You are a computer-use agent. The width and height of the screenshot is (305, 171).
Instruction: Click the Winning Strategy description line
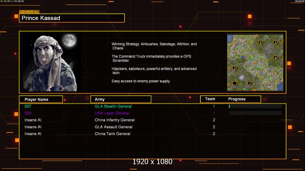pos(154,46)
